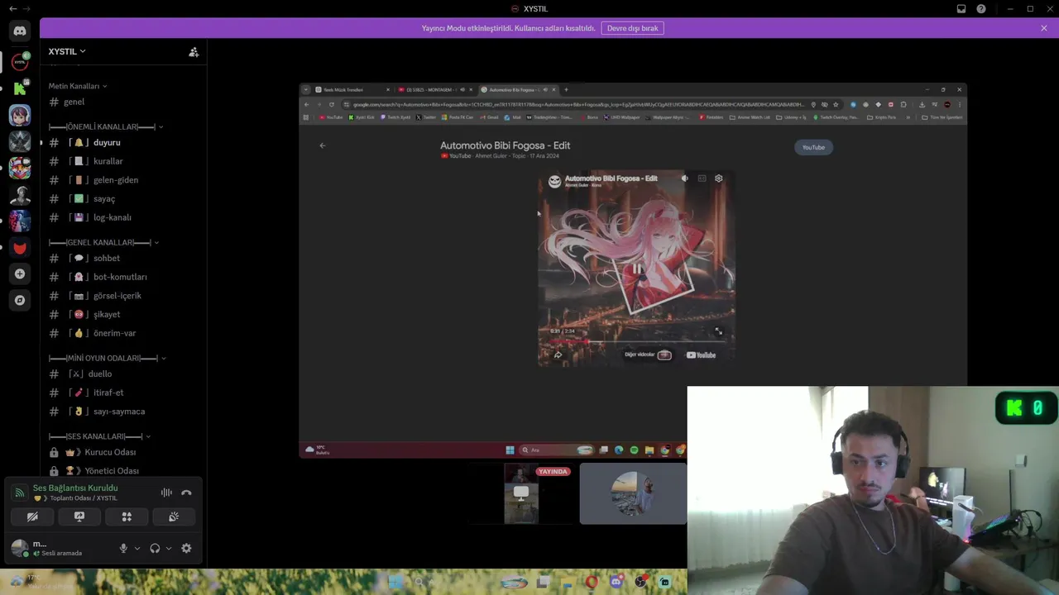Click Devre dışı bırak button
The height and width of the screenshot is (595, 1059).
click(632, 28)
